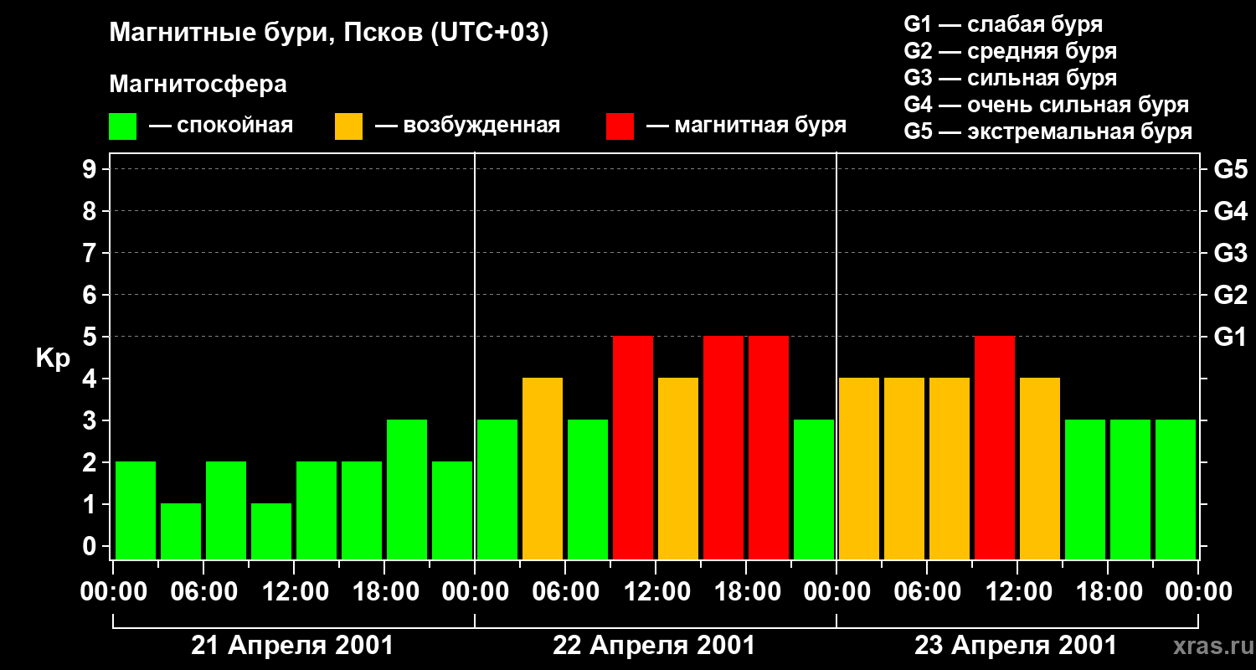Click the red bar starting 15:00 on 22 Апреля
Image resolution: width=1256 pixels, height=670 pixels.
pos(723,447)
